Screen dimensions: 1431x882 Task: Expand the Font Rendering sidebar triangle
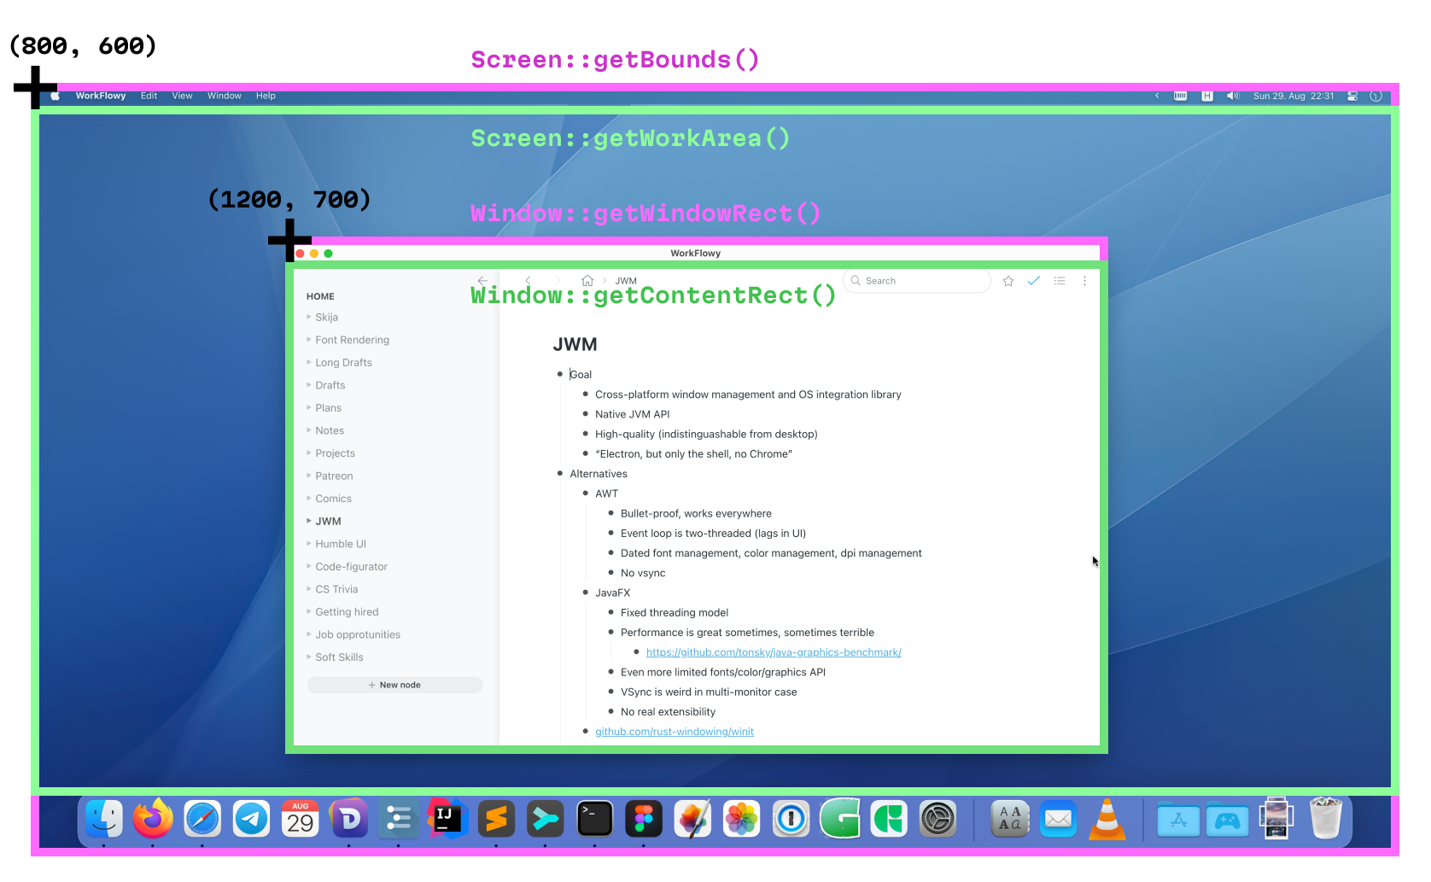pyautogui.click(x=309, y=340)
